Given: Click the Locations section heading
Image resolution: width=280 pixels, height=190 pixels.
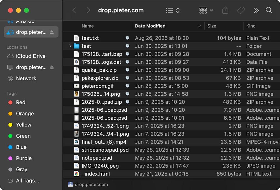Looking at the screenshot, I should click(x=17, y=47).
